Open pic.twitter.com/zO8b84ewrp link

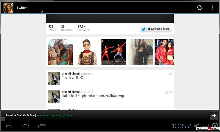(103, 96)
